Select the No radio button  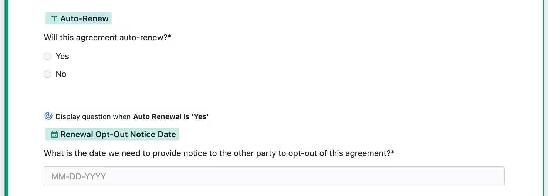(x=47, y=74)
